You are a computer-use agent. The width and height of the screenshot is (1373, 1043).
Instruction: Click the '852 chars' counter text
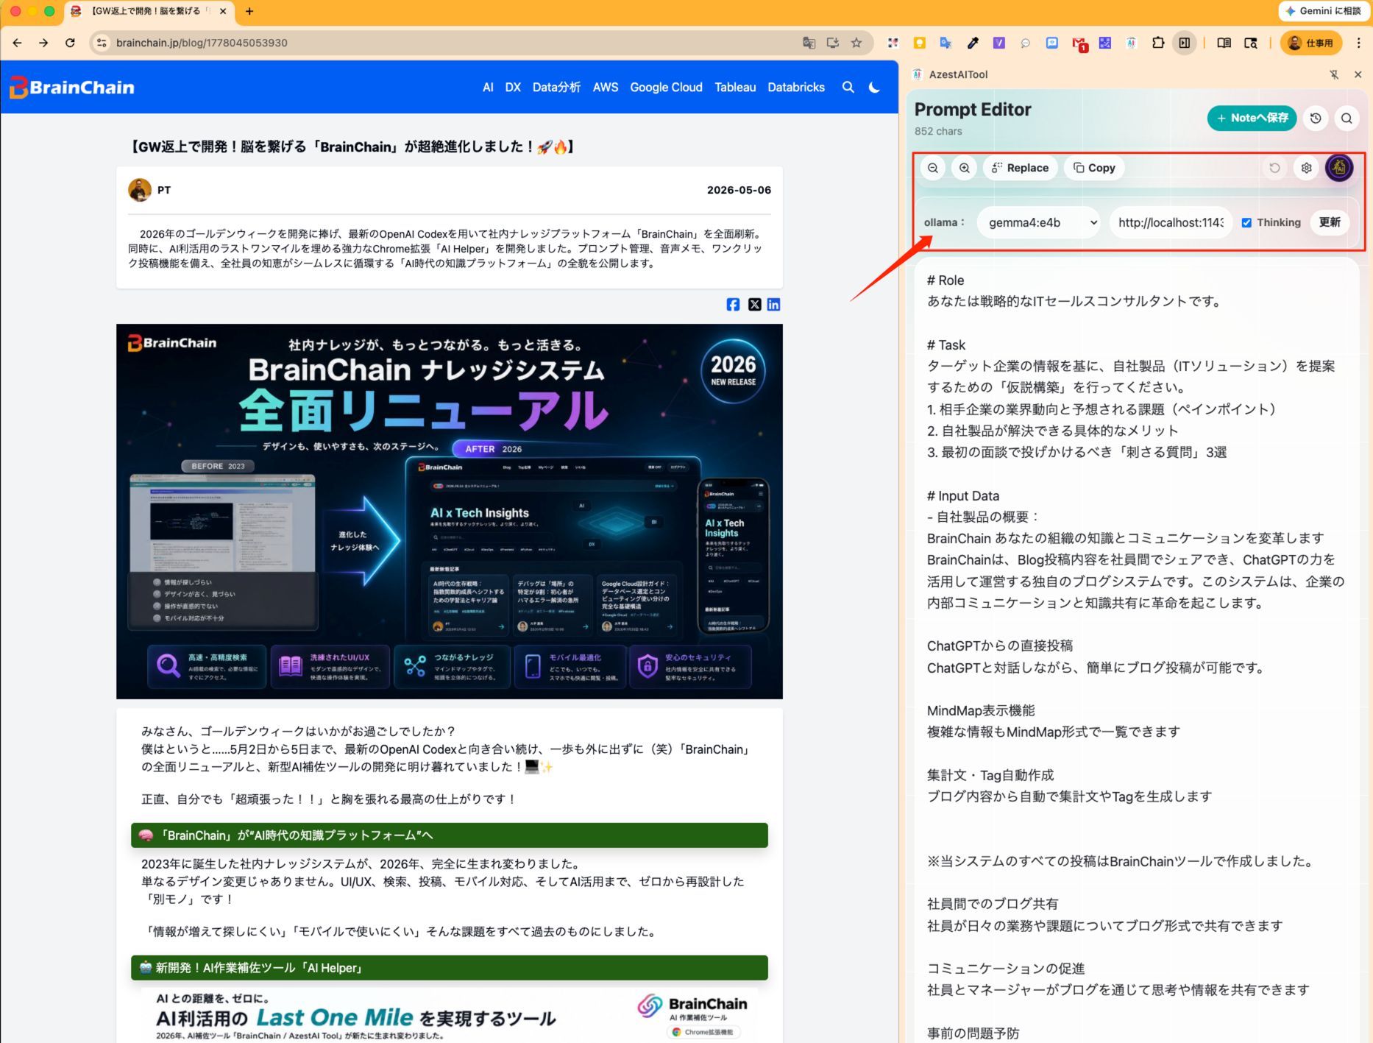(x=938, y=131)
